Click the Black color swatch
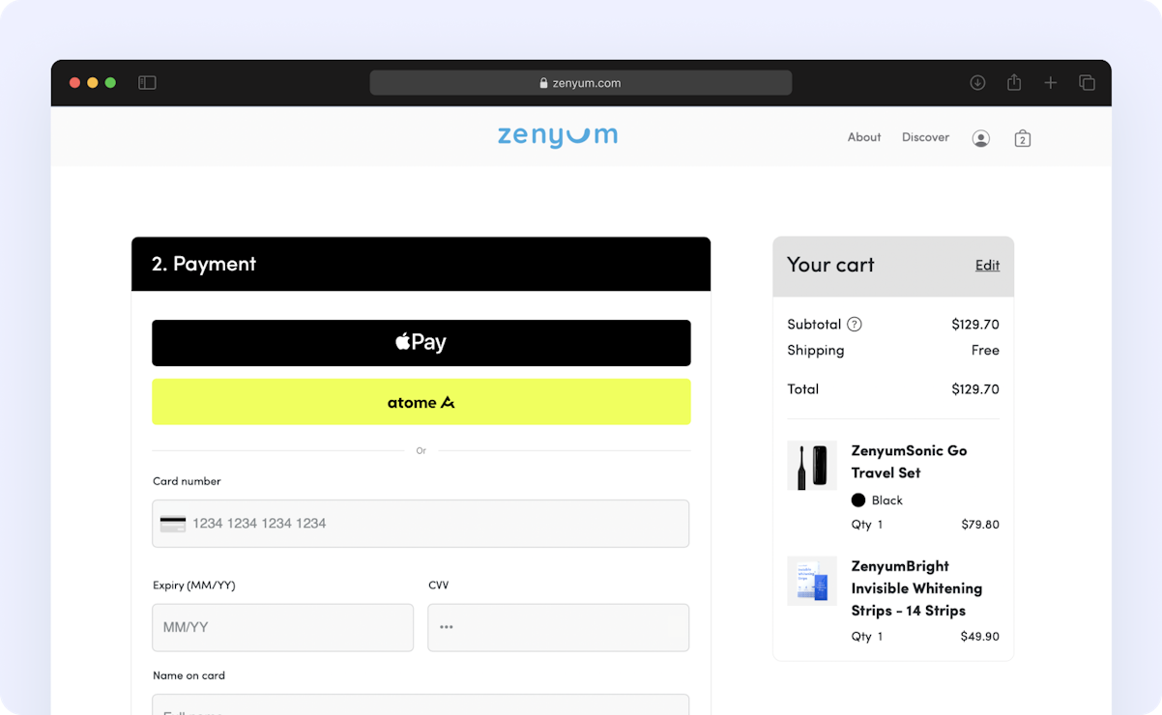1162x715 pixels. (858, 500)
